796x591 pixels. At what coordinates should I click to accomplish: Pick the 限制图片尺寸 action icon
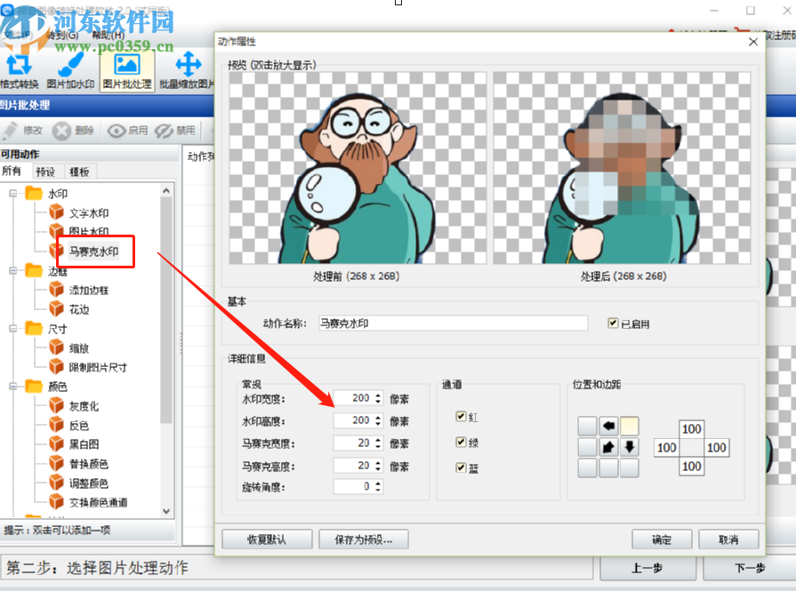coord(56,367)
